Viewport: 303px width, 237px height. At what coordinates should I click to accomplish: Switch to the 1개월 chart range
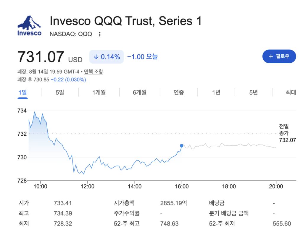pyautogui.click(x=99, y=92)
